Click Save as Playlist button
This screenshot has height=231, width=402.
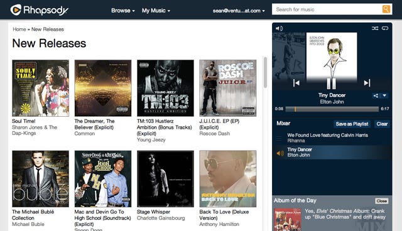352,124
